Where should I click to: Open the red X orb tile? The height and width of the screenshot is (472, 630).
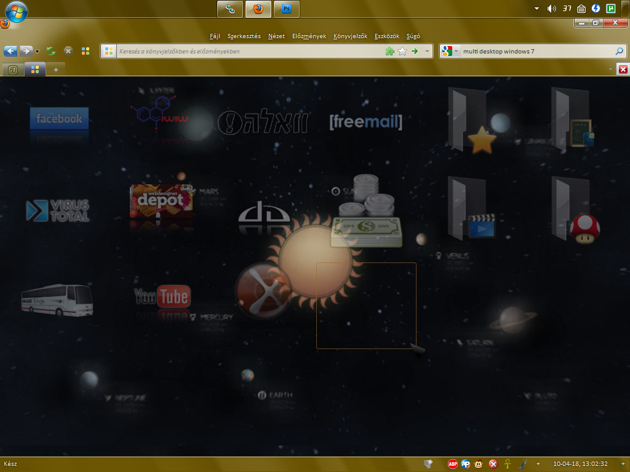click(263, 291)
